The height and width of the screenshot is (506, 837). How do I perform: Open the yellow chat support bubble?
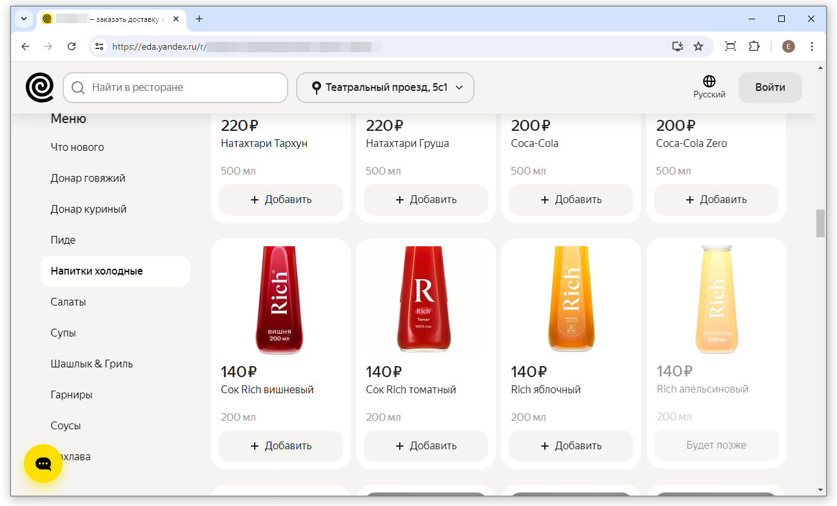(43, 463)
